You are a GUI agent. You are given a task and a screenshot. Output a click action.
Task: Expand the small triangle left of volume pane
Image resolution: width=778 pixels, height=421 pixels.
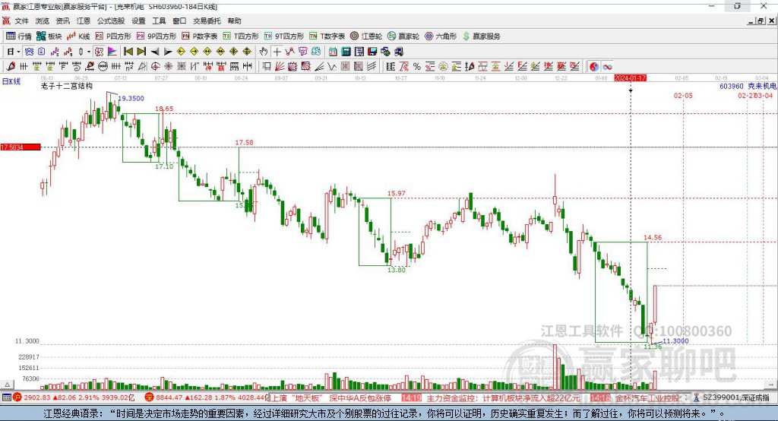click(7, 385)
